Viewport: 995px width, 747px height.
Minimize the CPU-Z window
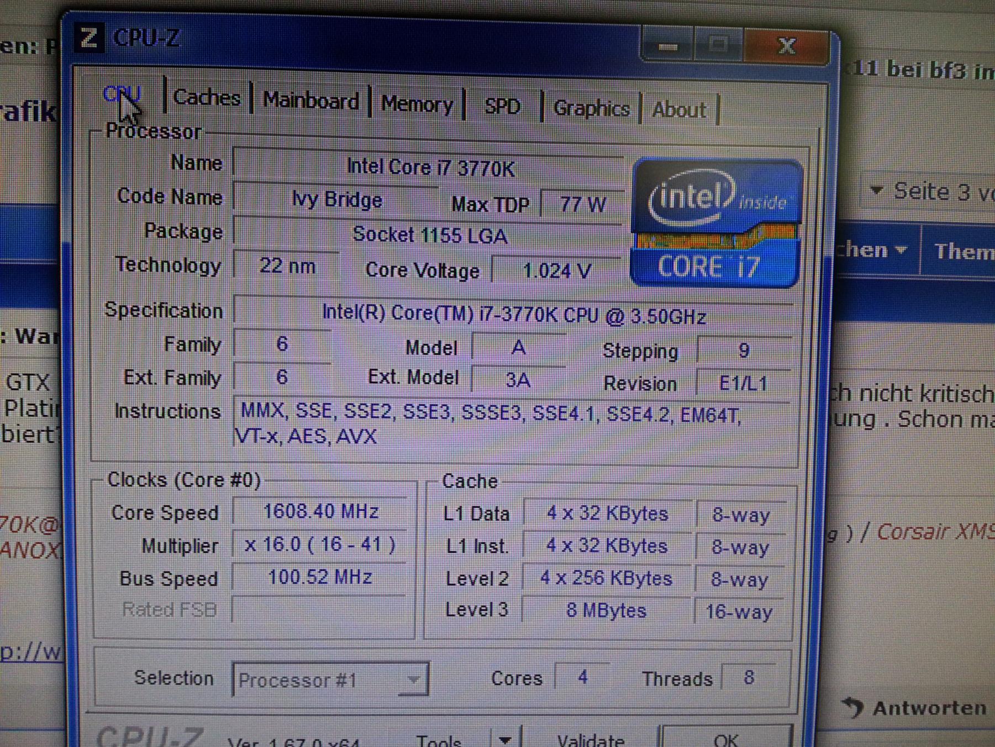[x=667, y=46]
